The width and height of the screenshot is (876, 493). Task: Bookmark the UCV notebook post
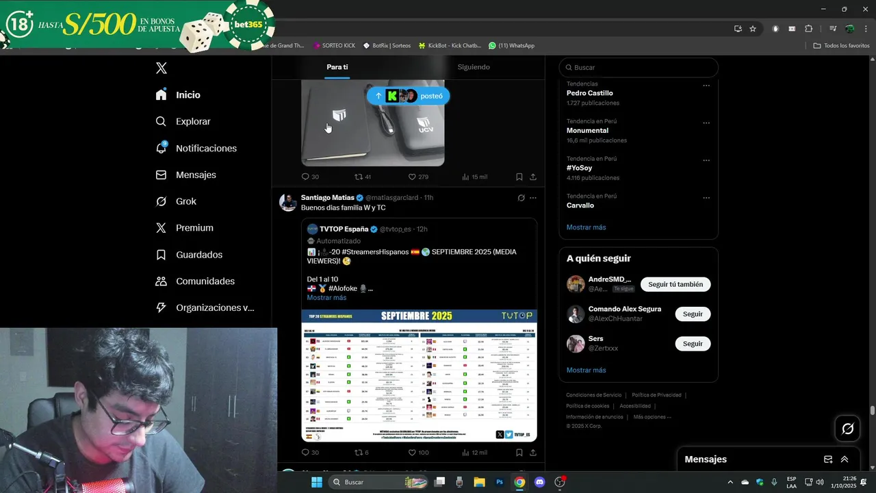(x=519, y=177)
